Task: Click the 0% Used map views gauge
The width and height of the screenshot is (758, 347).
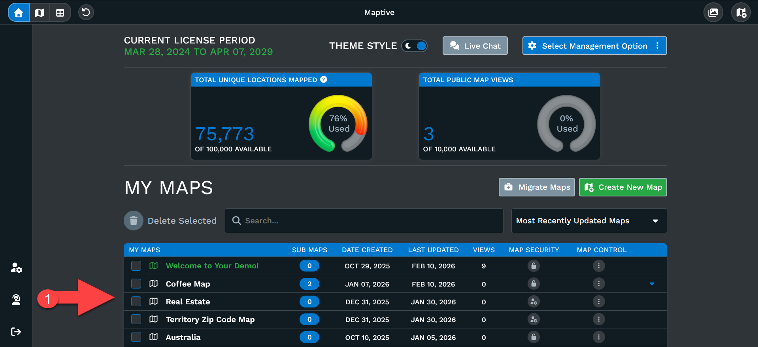Action: pos(566,123)
